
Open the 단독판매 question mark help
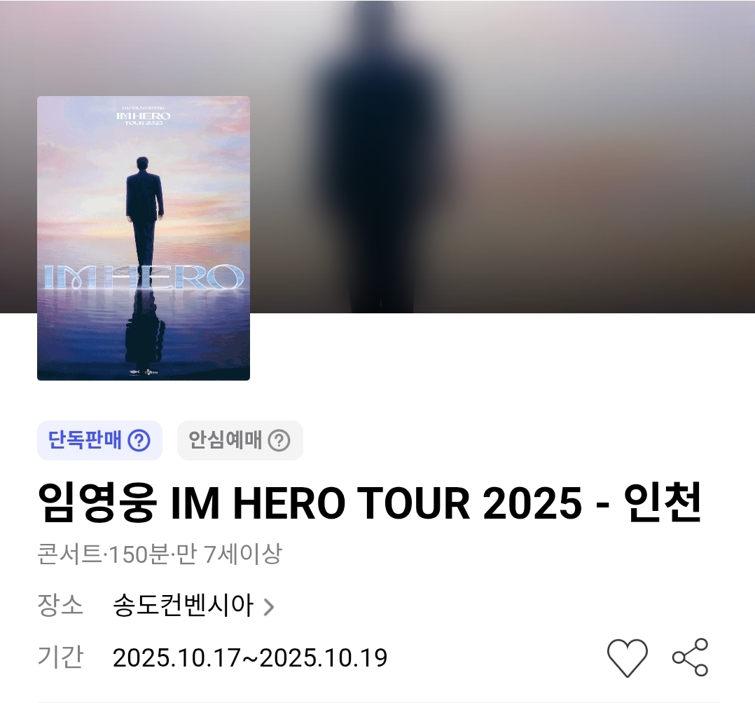point(139,440)
